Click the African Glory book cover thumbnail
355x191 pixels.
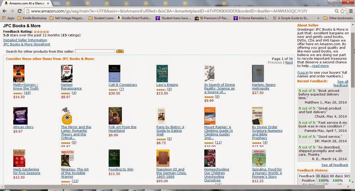click(x=20, y=116)
